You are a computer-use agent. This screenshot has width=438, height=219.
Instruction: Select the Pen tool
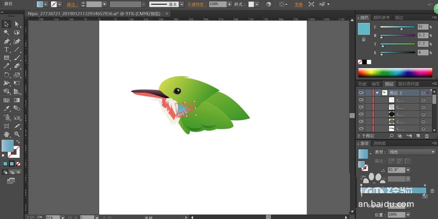(7, 41)
